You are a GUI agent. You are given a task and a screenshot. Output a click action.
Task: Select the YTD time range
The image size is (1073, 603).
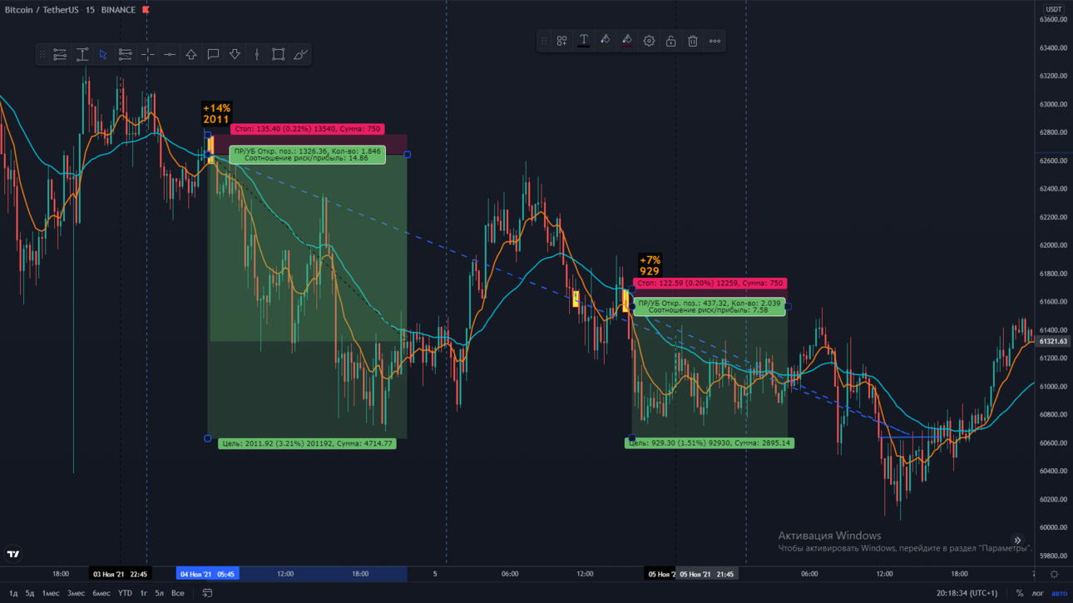click(125, 593)
